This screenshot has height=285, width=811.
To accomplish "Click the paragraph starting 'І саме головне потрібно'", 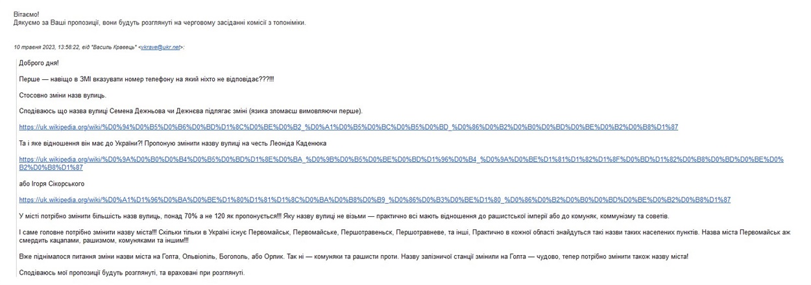I will (405, 236).
